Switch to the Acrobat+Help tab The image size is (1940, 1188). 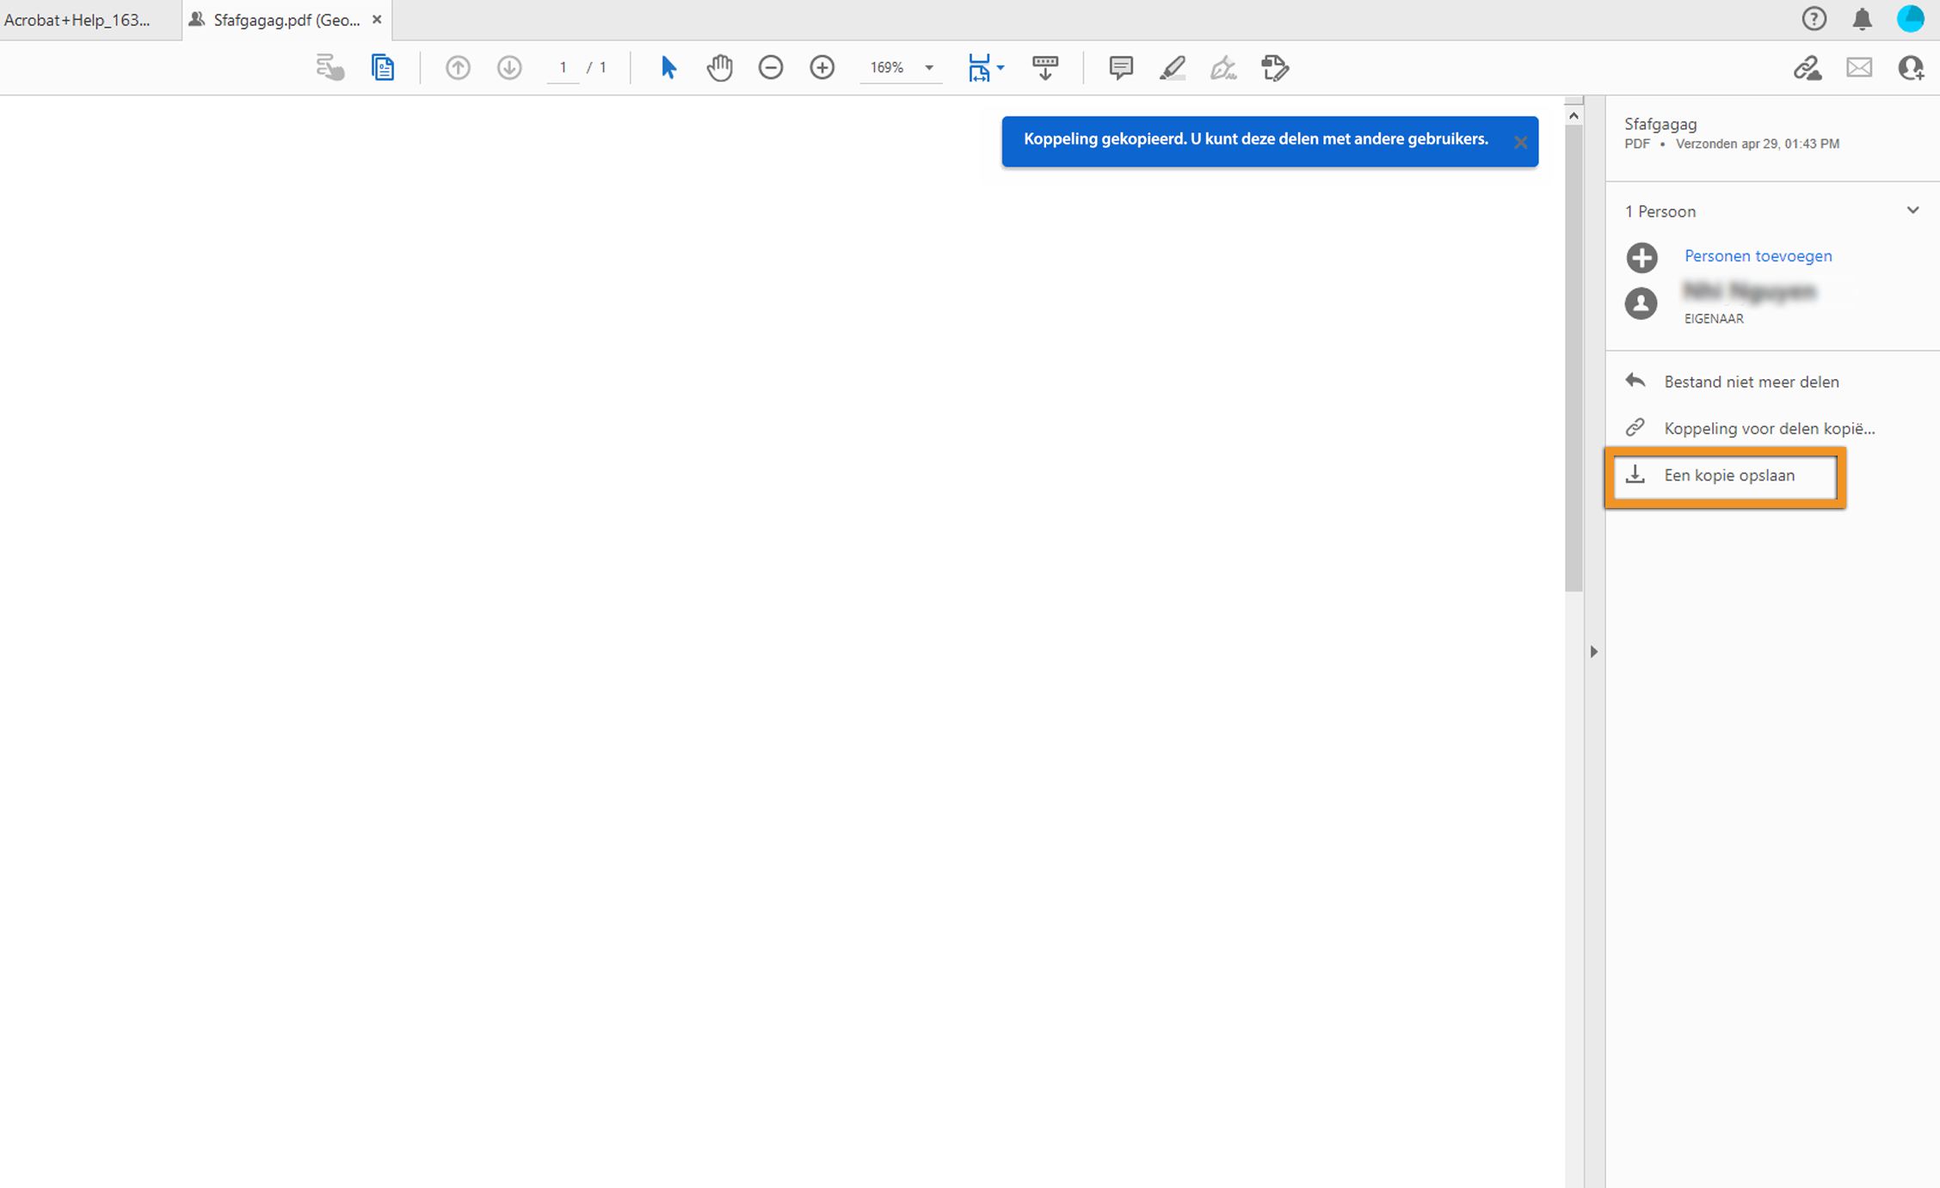pos(77,20)
